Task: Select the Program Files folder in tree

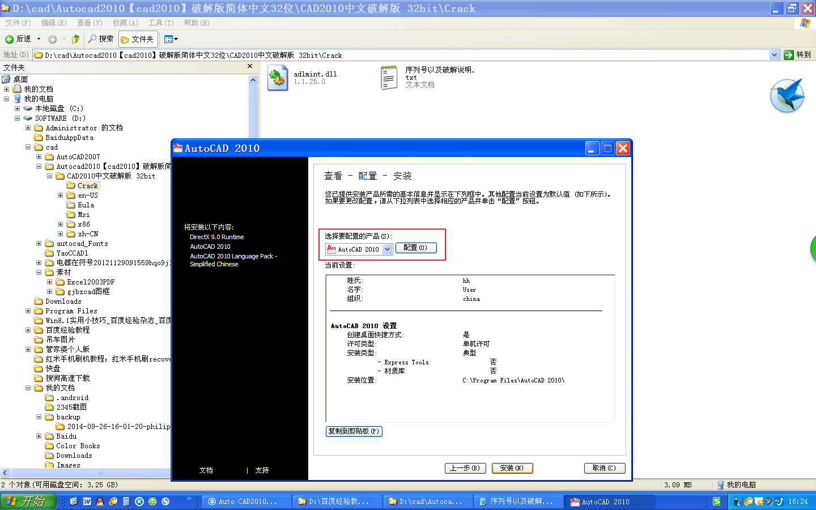Action: coord(71,311)
